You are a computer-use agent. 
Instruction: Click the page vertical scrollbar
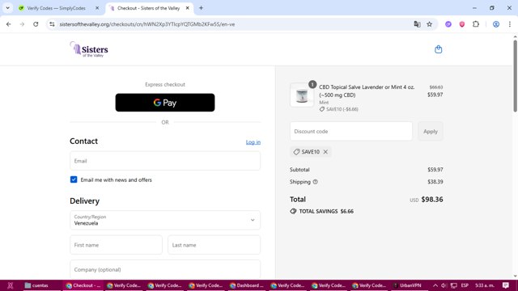point(515,76)
